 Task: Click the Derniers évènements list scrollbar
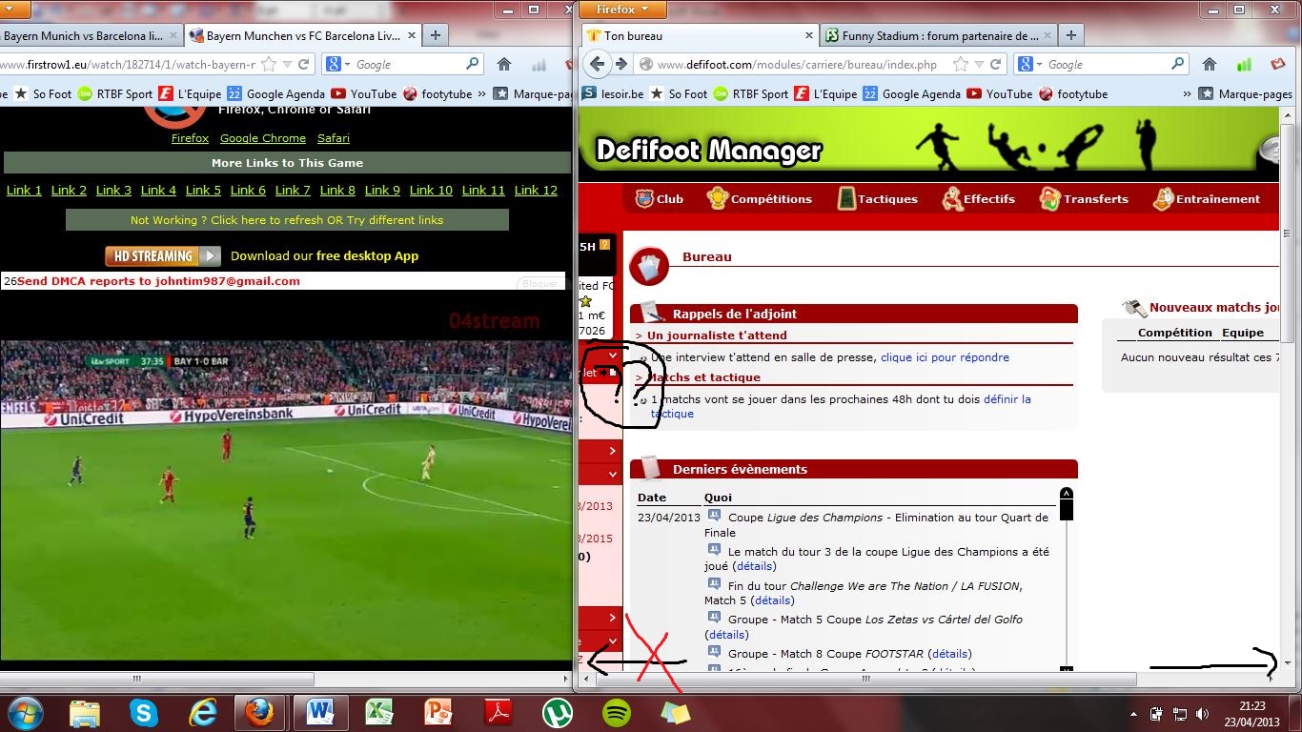[x=1067, y=581]
